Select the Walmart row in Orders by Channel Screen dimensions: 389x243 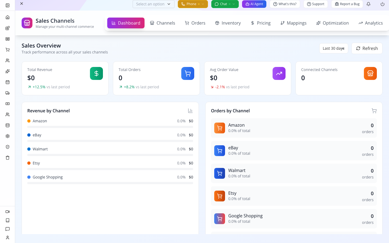(294, 173)
